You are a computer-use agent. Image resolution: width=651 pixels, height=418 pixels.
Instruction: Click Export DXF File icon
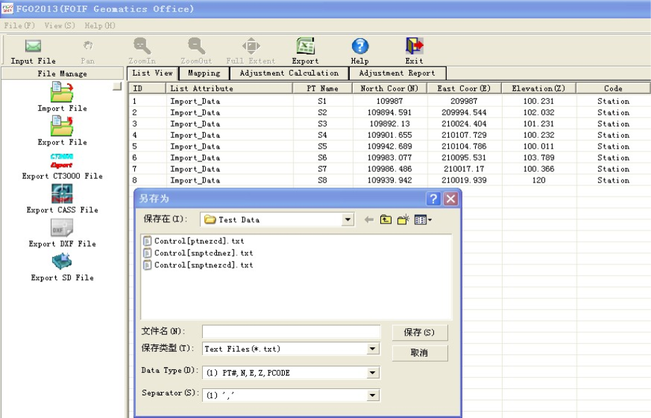tap(62, 228)
